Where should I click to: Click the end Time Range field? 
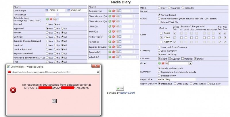pyautogui.click(x=64, y=15)
